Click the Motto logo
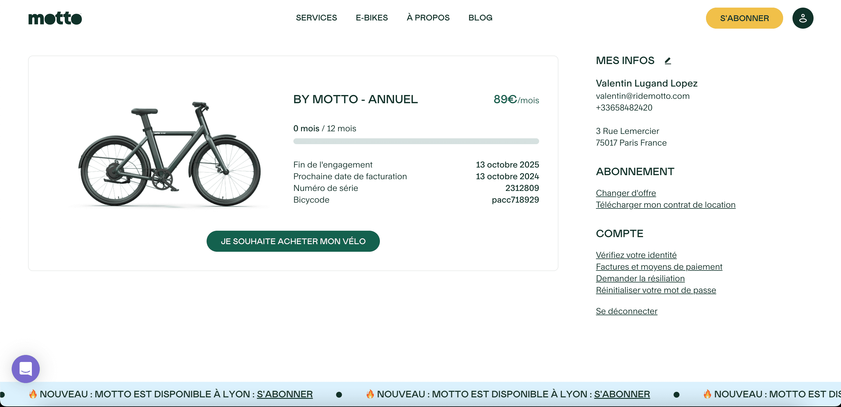 [x=55, y=18]
